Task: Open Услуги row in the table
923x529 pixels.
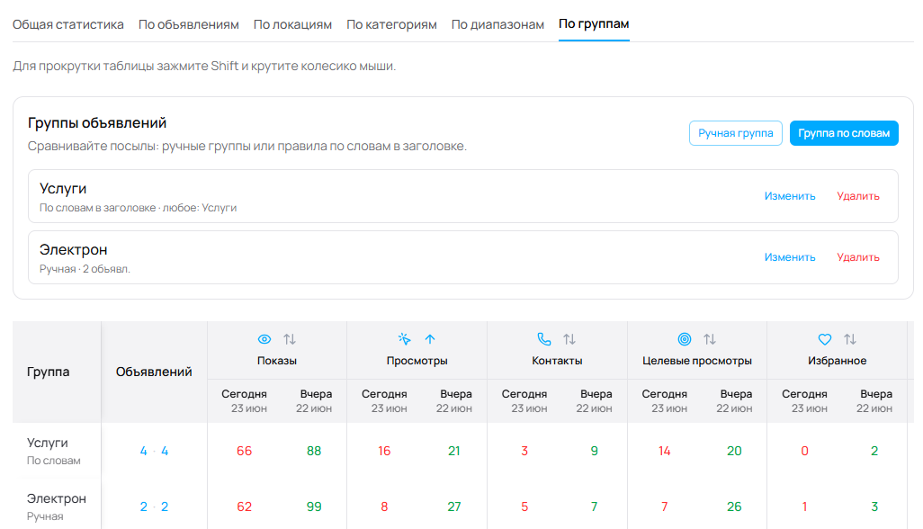Action: click(x=47, y=443)
